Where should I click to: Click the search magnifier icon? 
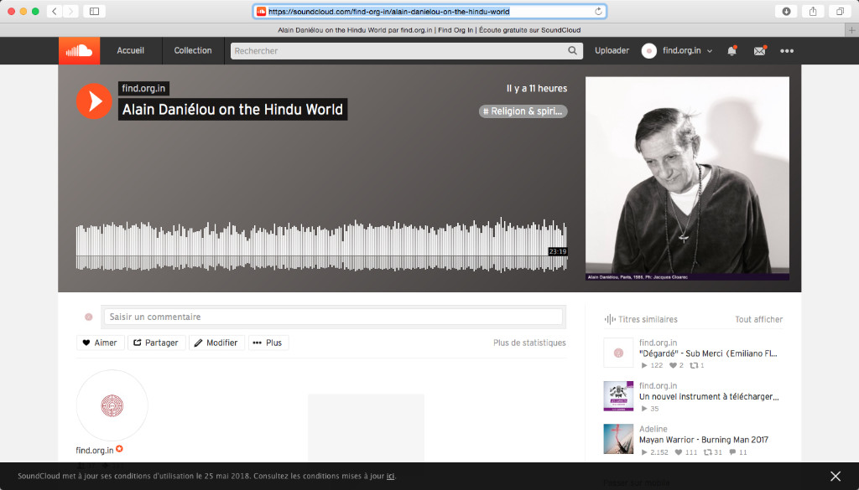click(x=573, y=51)
